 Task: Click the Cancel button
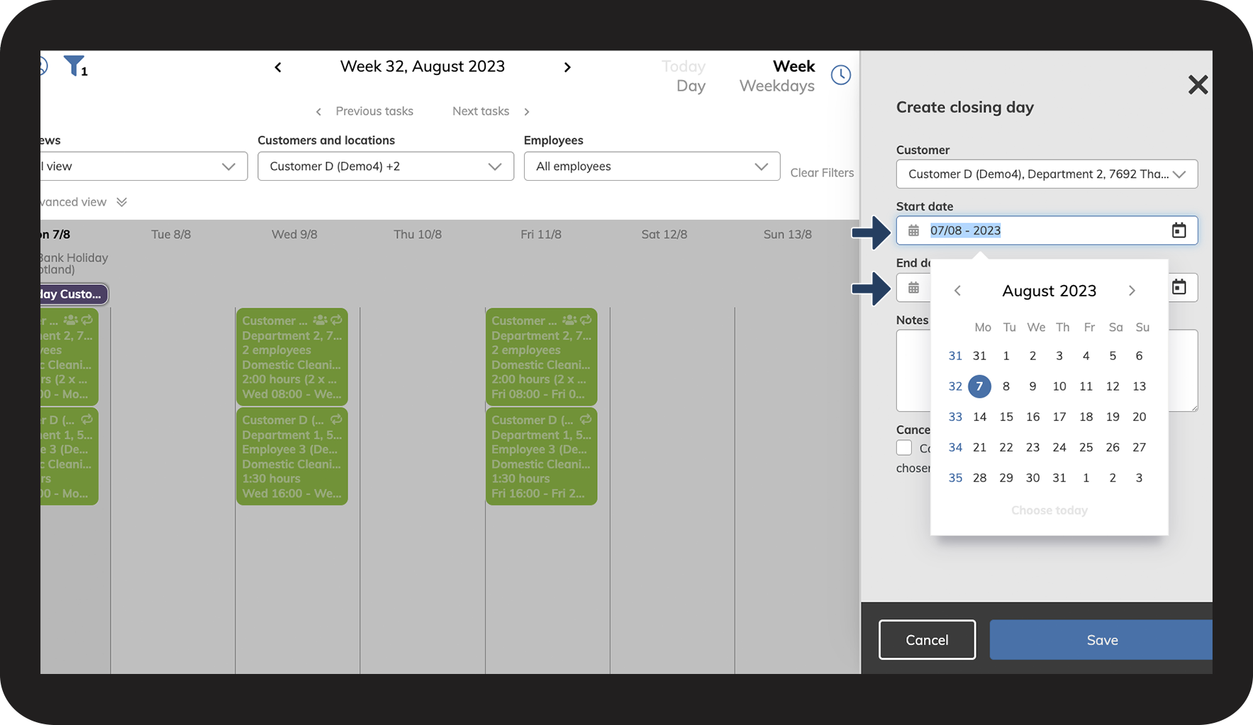point(927,640)
